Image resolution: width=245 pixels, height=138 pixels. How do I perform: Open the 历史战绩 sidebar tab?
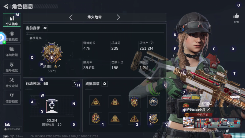12,36
